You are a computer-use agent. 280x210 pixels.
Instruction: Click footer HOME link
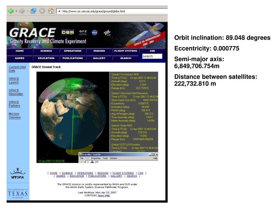[54, 173]
